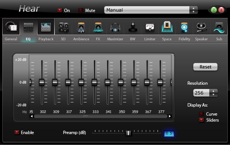
Task: Close Hear with red X button
Action: coord(221,10)
